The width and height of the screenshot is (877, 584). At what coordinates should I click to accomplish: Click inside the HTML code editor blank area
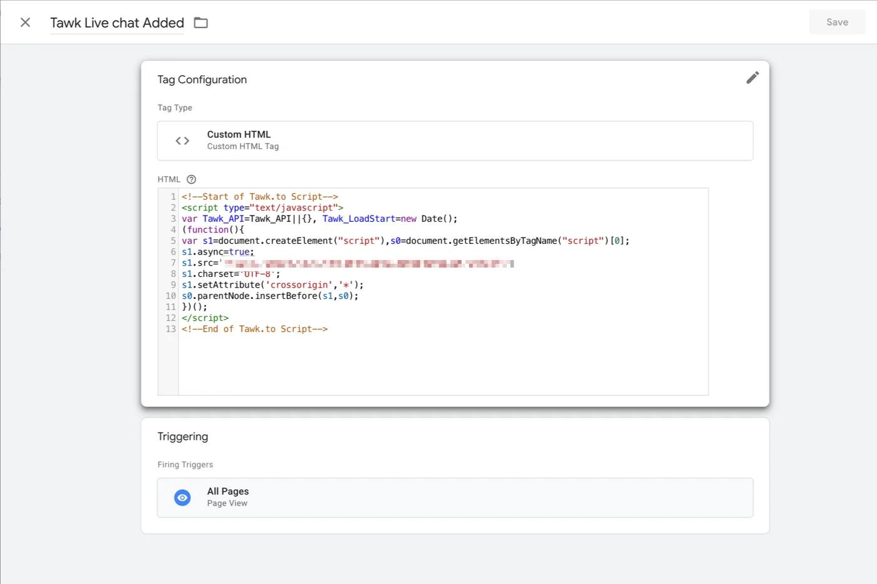pos(443,363)
